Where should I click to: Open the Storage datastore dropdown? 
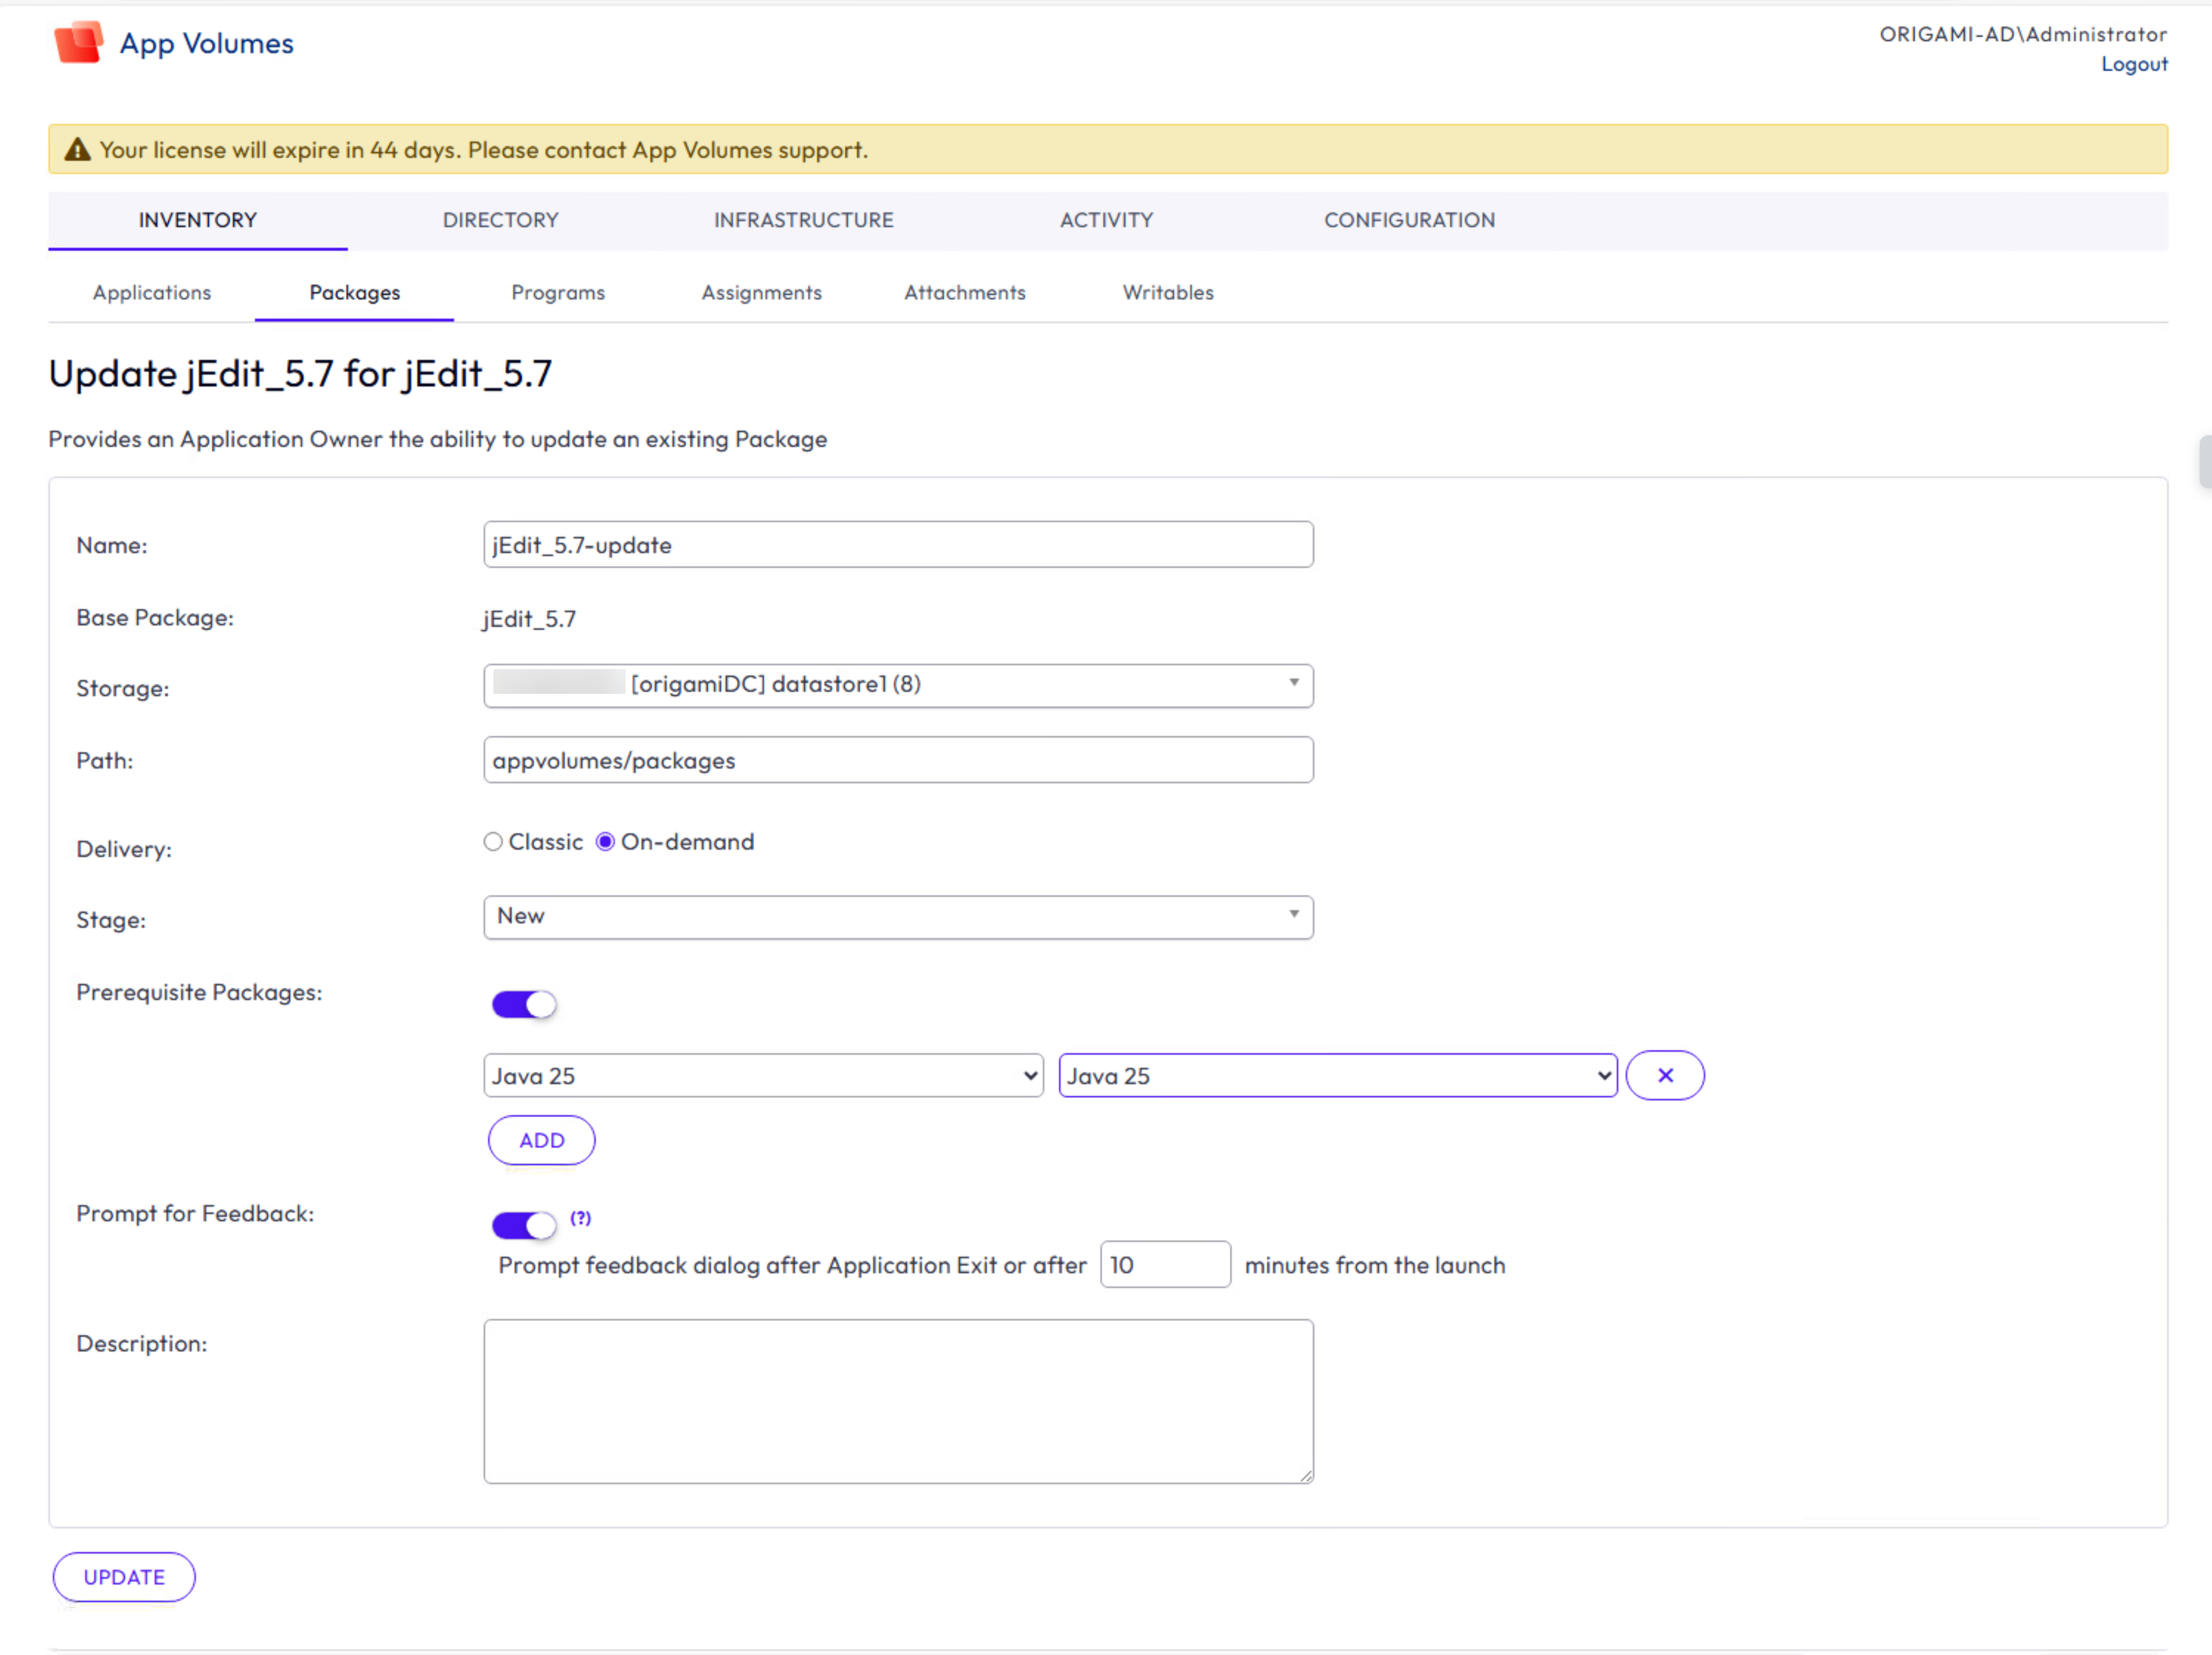click(898, 685)
